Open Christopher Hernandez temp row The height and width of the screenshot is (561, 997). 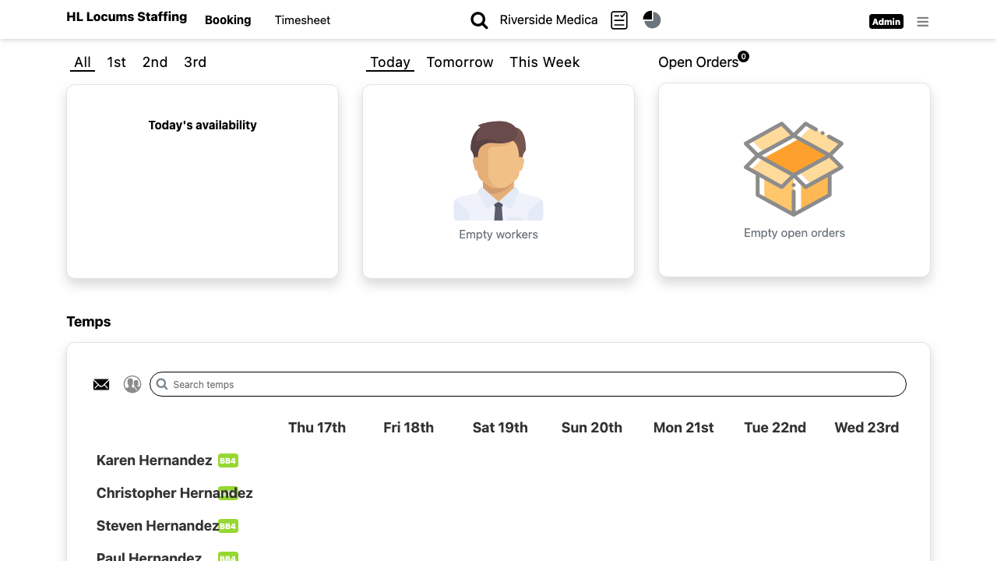(174, 493)
